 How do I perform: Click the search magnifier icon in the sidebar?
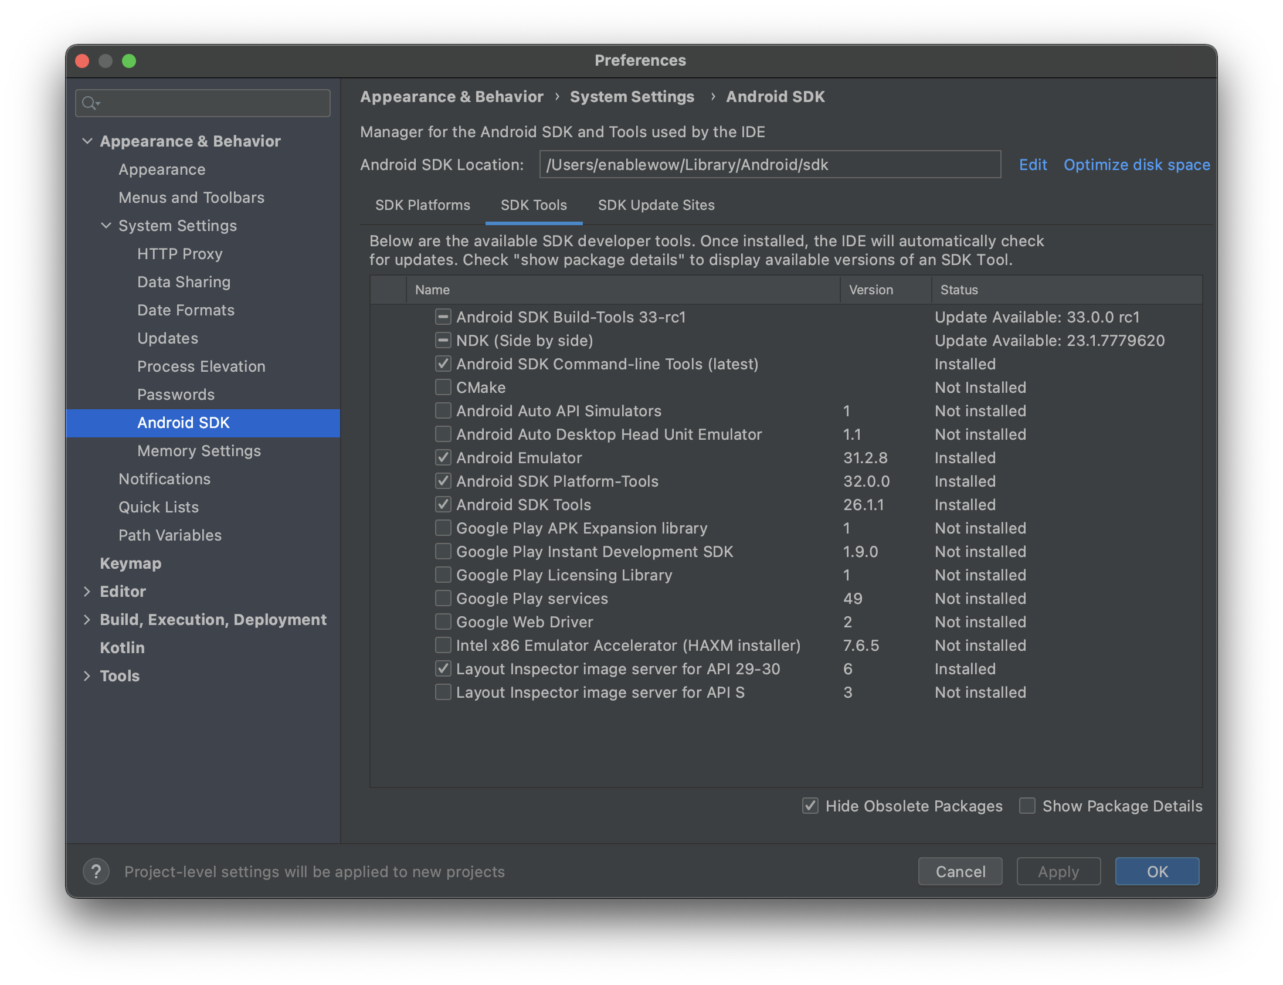[x=89, y=104]
